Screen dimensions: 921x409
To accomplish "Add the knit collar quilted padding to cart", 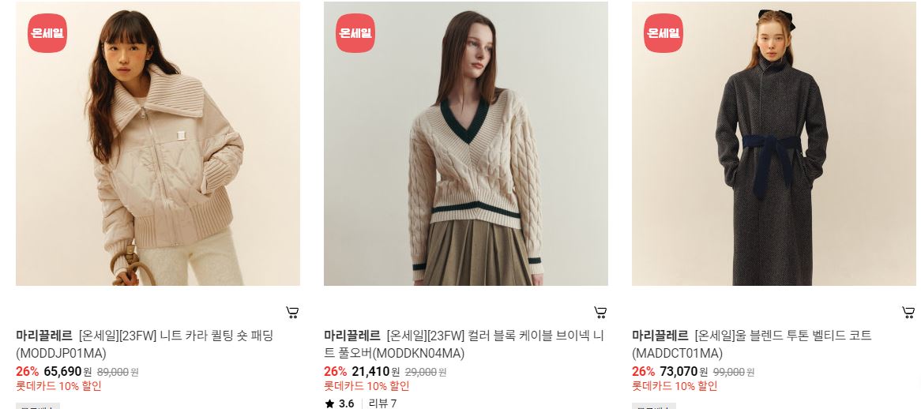I will 292,312.
